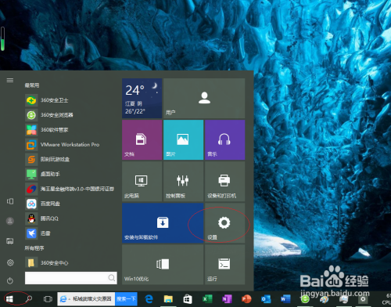Launch Excel from the taskbar
The width and height of the screenshot is (391, 307).
click(207, 299)
